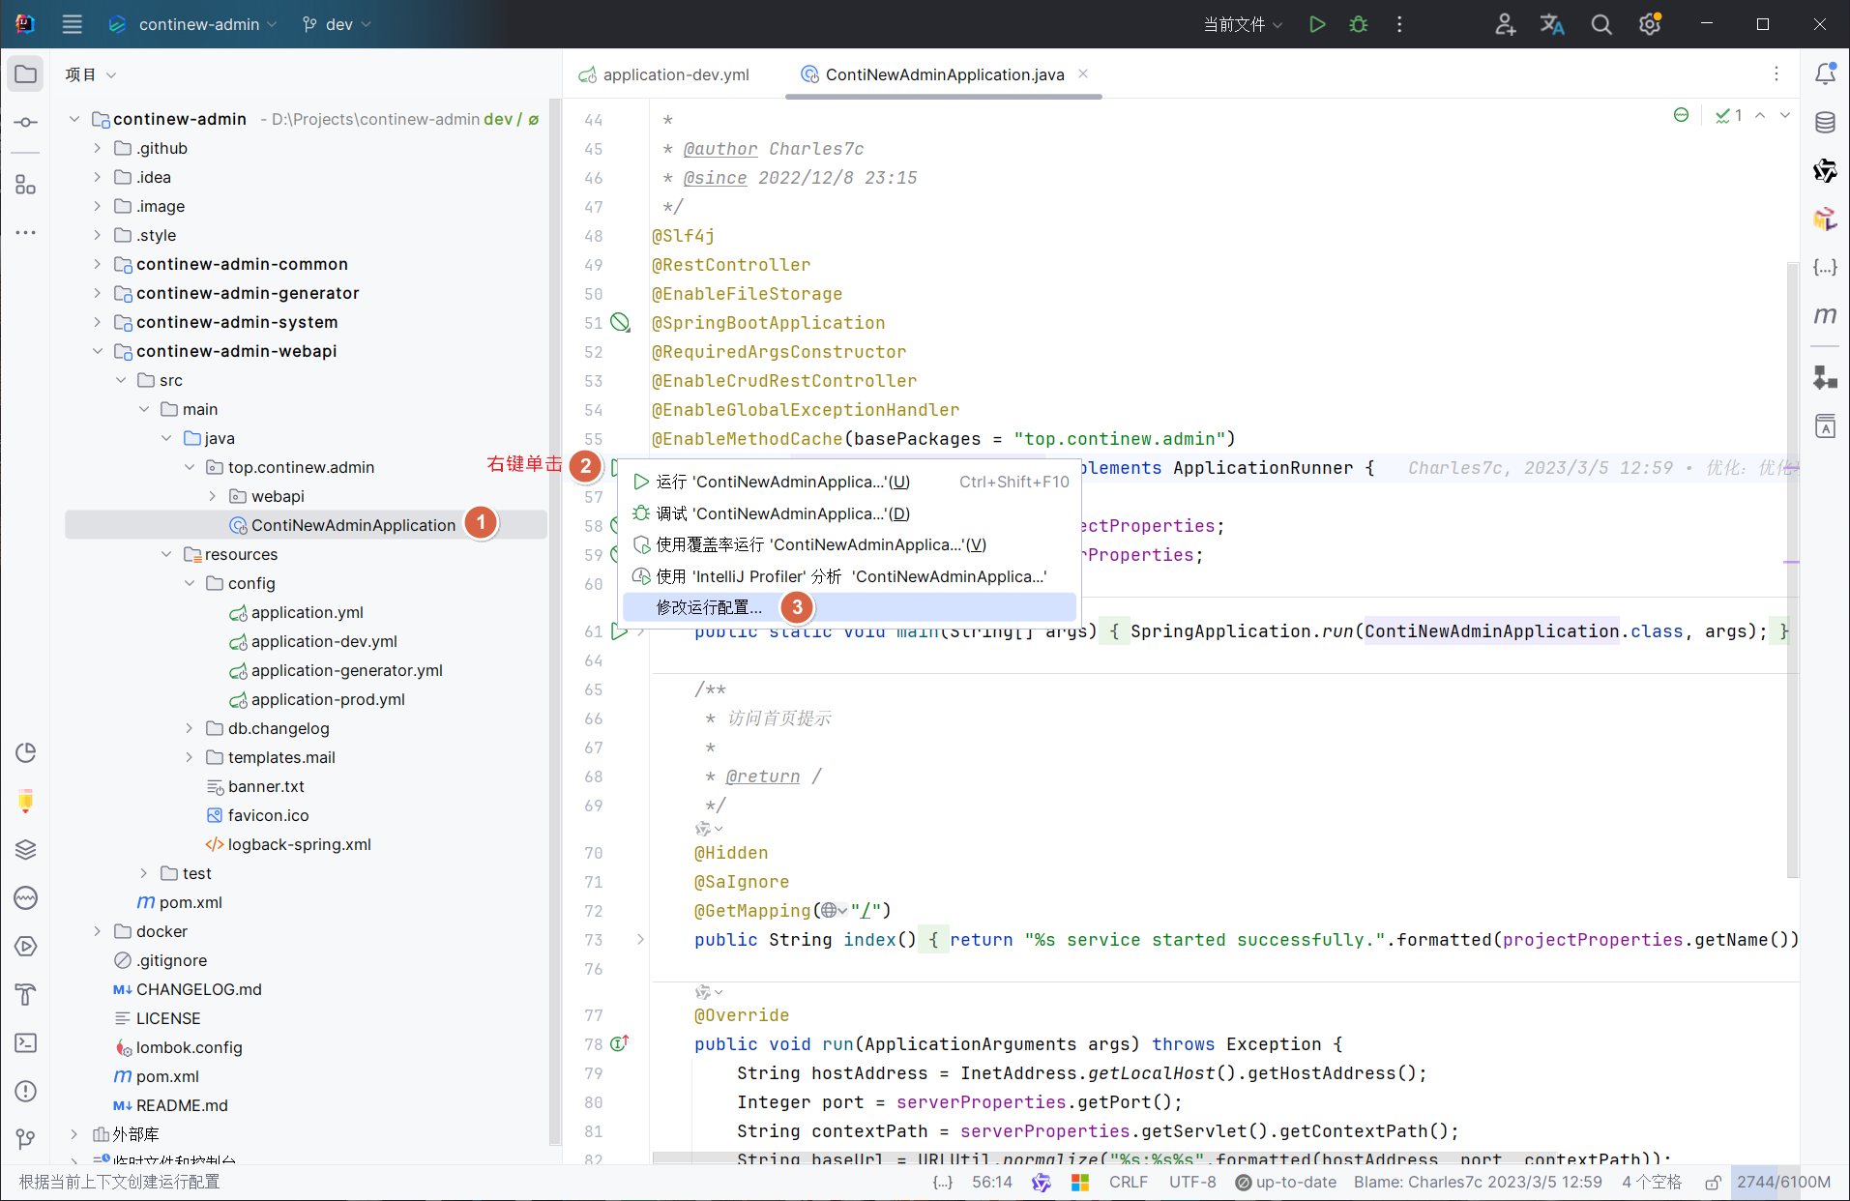The width and height of the screenshot is (1850, 1201).
Task: Click the memory indicator 2744/6100M
Action: pos(1784,1183)
